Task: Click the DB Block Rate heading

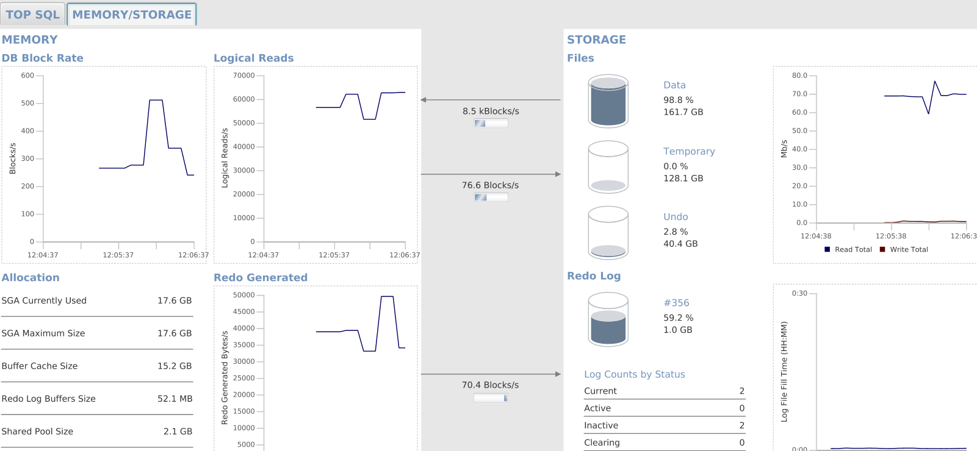Action: click(x=42, y=58)
